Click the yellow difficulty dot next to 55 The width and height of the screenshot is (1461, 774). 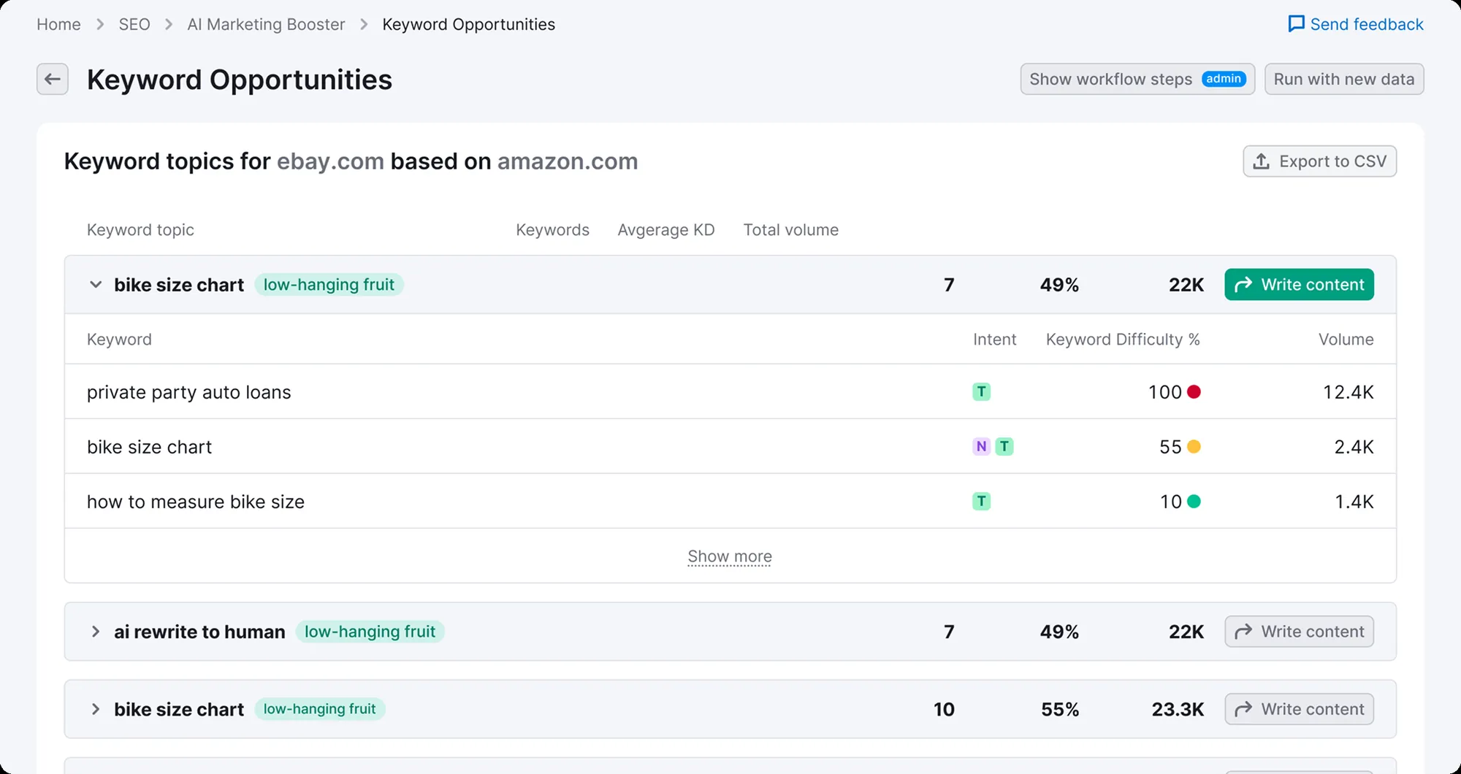(x=1194, y=446)
